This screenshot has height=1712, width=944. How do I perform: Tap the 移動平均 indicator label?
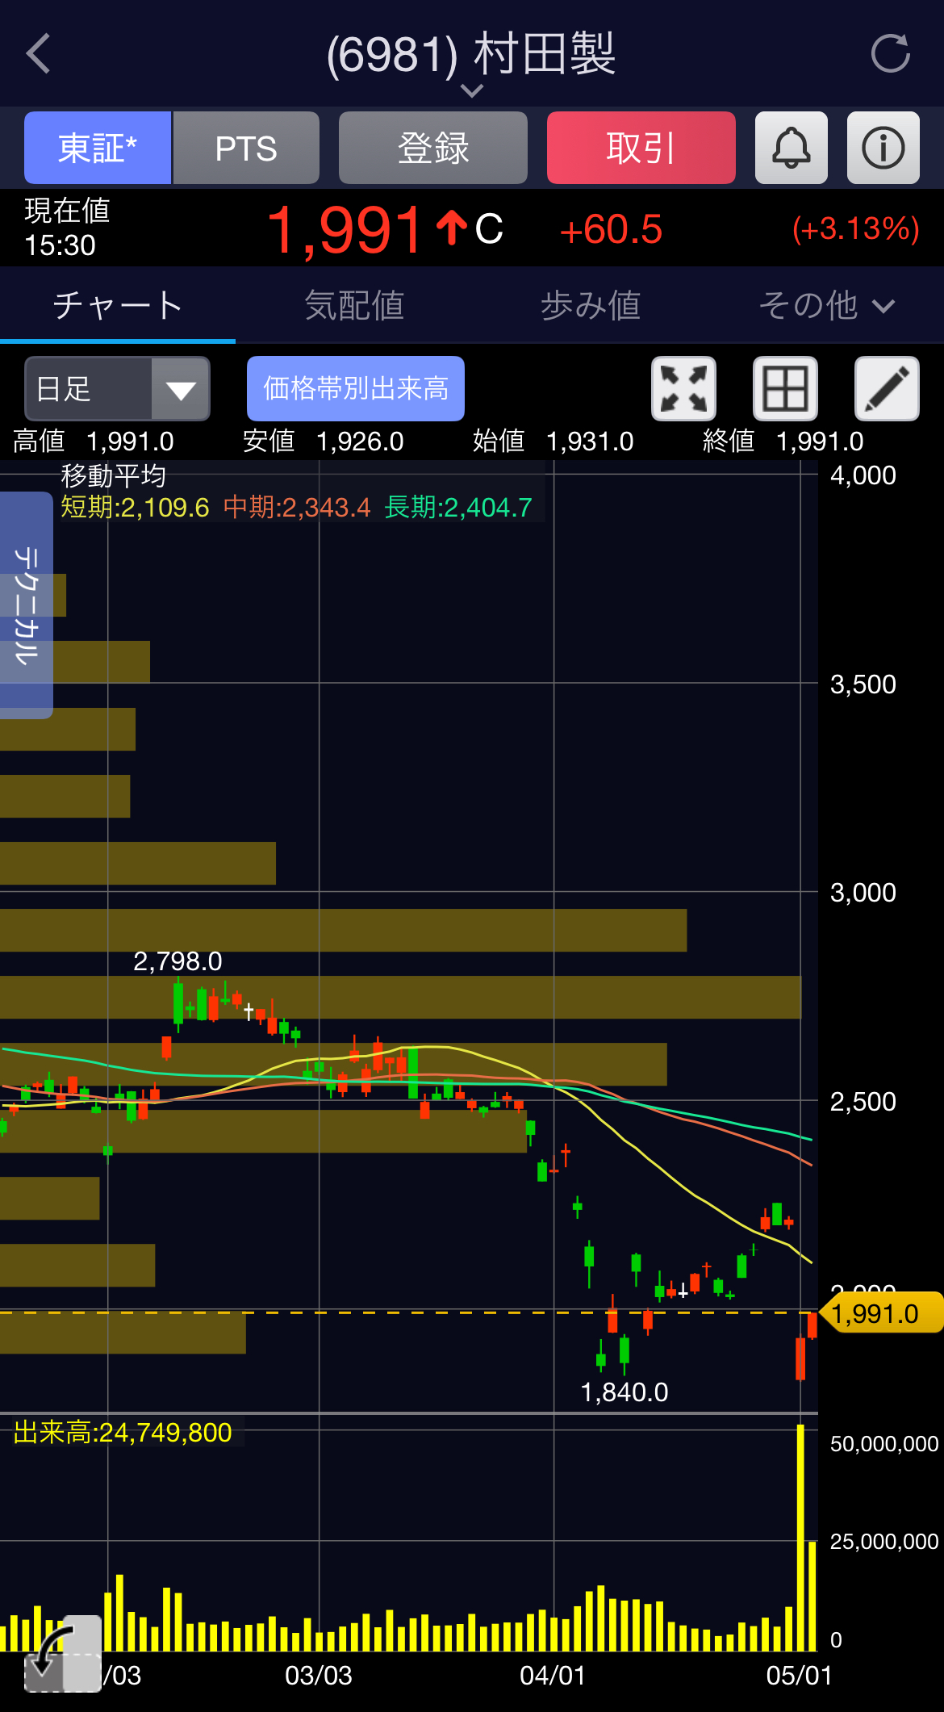point(114,475)
